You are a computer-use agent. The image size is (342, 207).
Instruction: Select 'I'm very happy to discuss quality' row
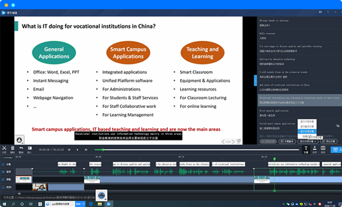(300, 49)
